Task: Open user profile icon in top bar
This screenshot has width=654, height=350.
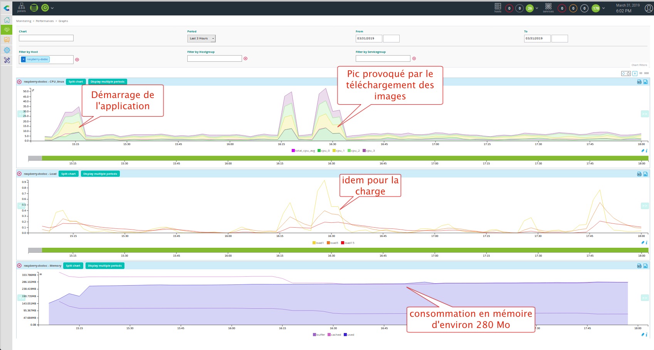Action: (x=649, y=8)
